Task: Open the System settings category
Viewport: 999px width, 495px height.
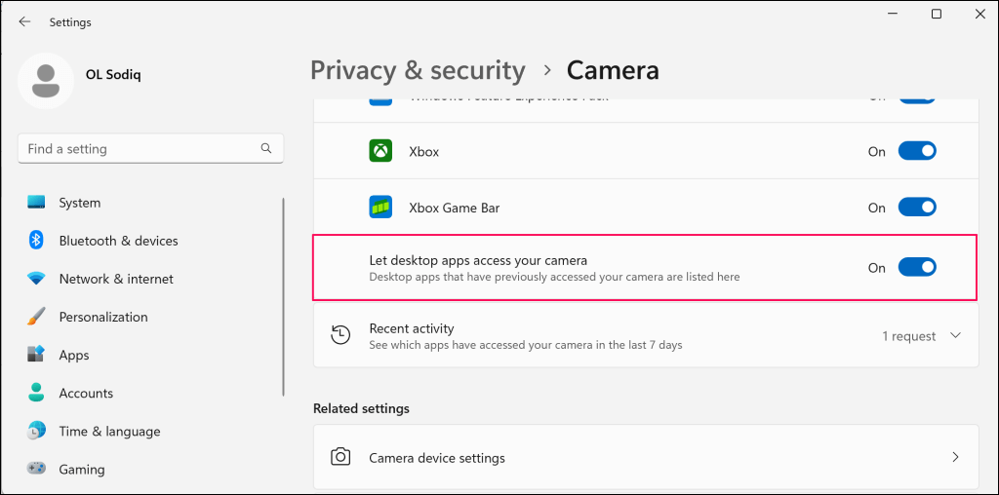Action: tap(79, 203)
